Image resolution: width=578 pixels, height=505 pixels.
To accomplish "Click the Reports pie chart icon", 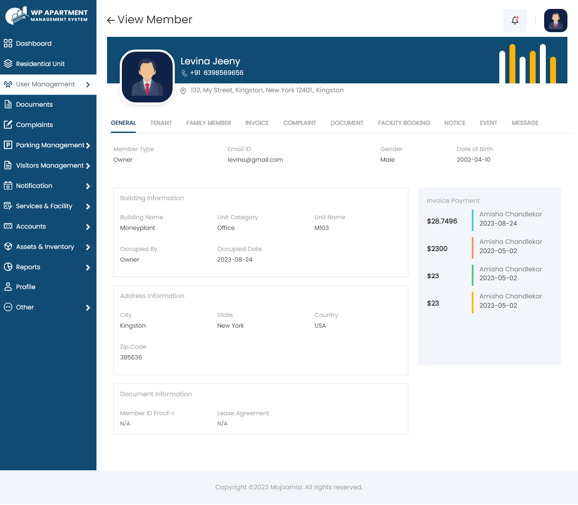I will (x=8, y=267).
